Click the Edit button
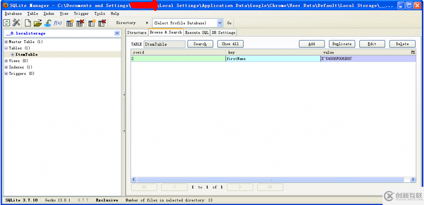Screen dimensions: 424x205 (372, 44)
